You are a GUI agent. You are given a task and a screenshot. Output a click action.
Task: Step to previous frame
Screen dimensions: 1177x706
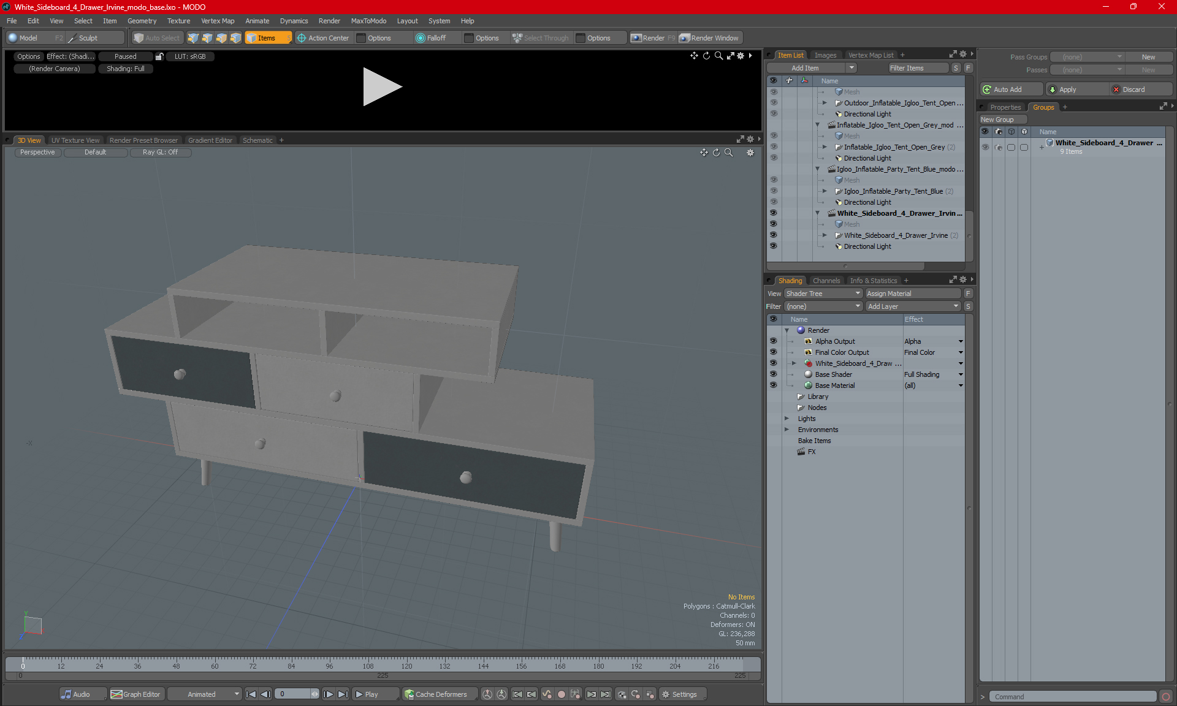pos(265,694)
